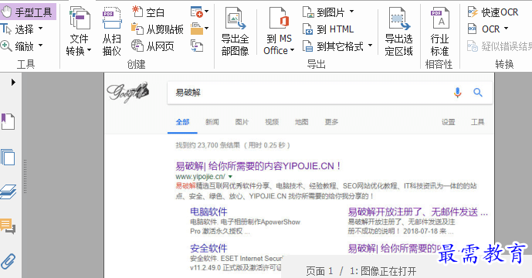
Task: Create PDF 从剪贴板 from clipboard
Action: coord(158,29)
